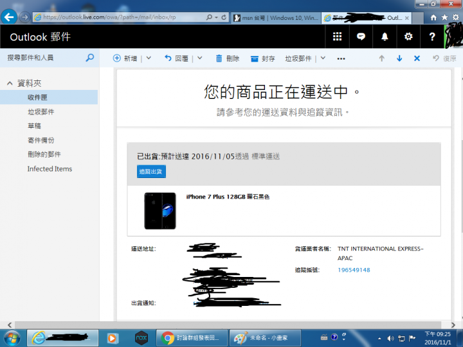Close the Outlook browser tab
This screenshot has height=347, width=463.
point(407,18)
